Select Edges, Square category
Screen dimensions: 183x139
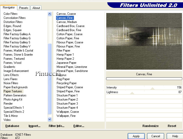(12, 30)
